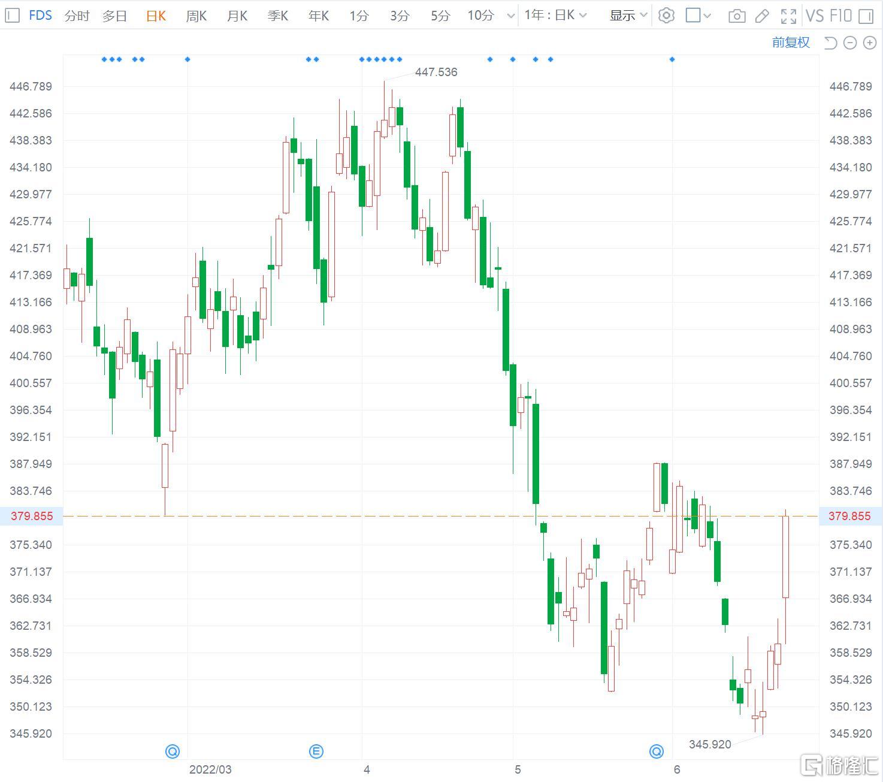Switch to 分时 intraday tab

tap(77, 16)
